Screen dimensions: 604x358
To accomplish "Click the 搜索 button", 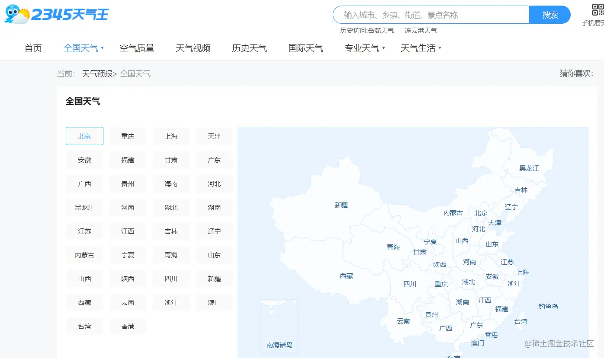I will click(550, 15).
